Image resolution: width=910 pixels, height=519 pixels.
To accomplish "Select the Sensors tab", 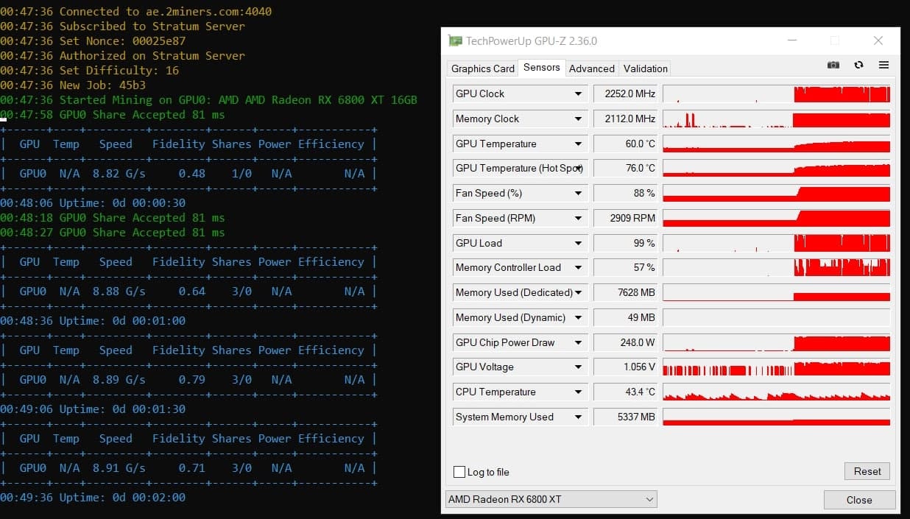I will click(542, 68).
